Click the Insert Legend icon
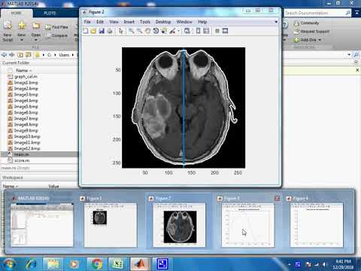 [206, 31]
